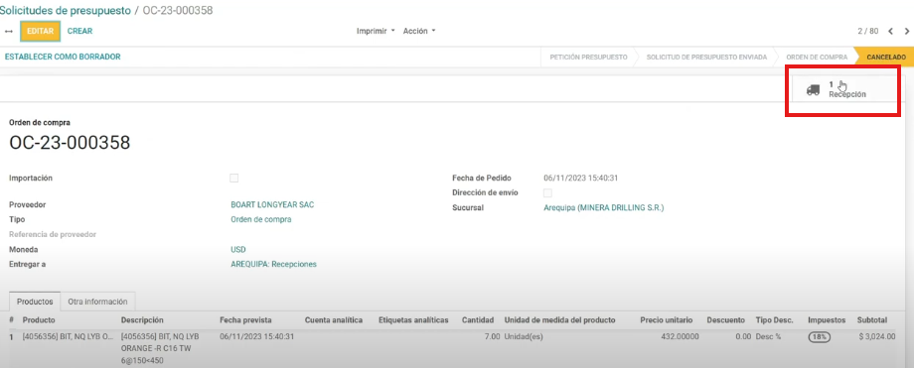Go to previous record arrow
This screenshot has height=368, width=914.
pyautogui.click(x=890, y=31)
